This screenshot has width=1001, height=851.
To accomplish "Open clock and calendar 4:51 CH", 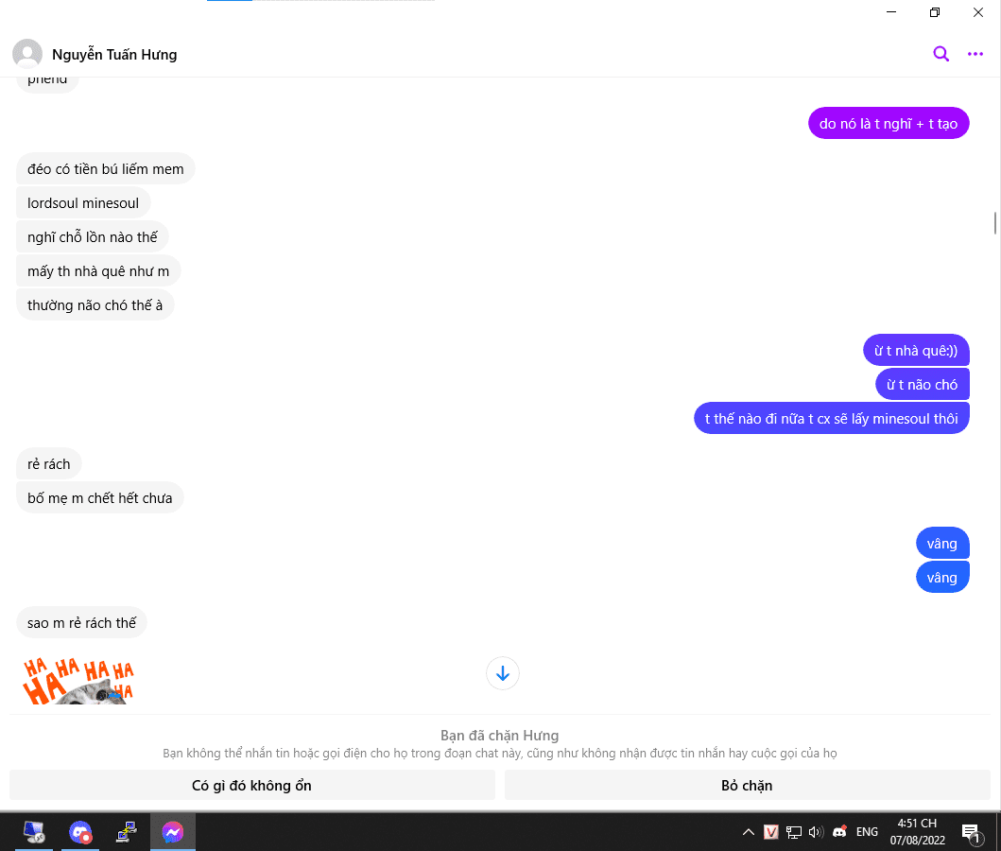I will 918,832.
